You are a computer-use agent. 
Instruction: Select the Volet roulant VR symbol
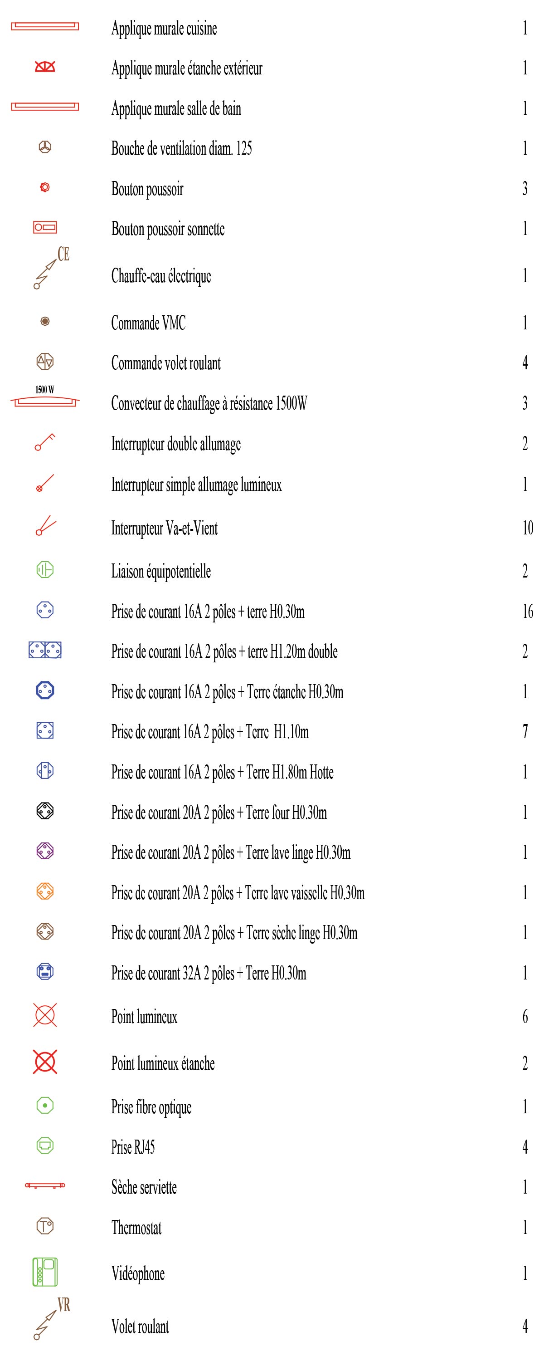[x=51, y=1319]
